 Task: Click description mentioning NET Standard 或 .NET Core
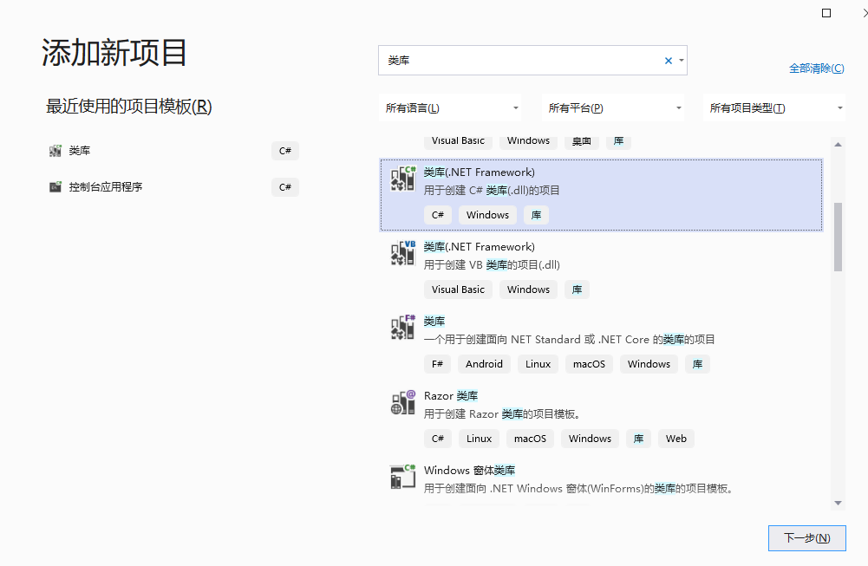click(x=569, y=339)
